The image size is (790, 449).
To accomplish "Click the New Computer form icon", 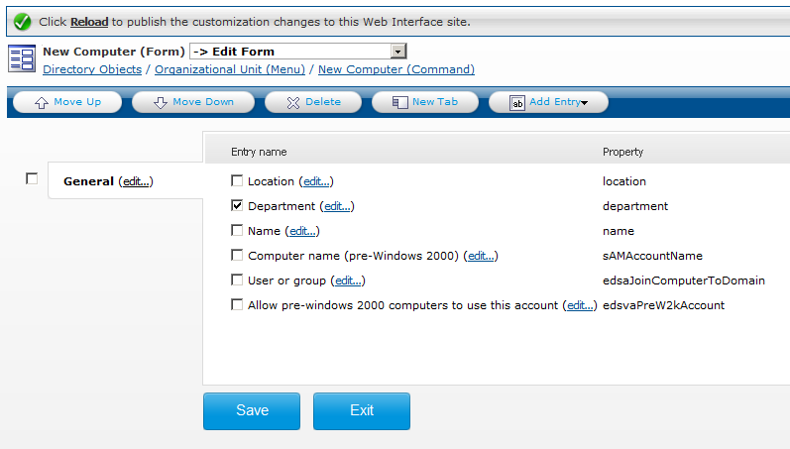I will [x=22, y=58].
